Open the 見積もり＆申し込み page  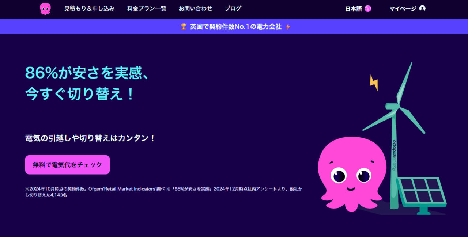(x=89, y=8)
